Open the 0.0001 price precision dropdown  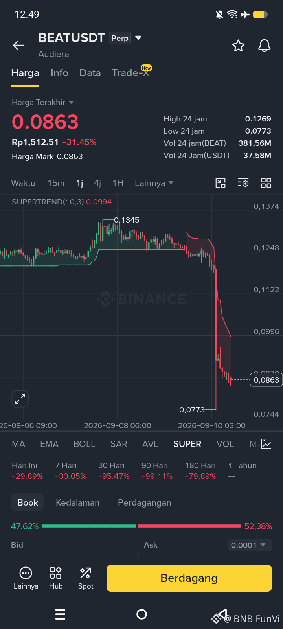[250, 545]
